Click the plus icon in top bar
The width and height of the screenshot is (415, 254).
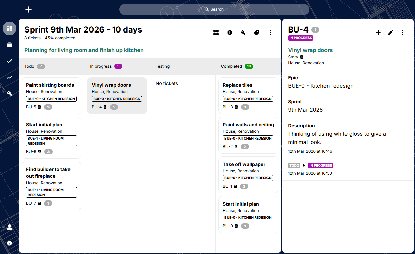coord(28,9)
